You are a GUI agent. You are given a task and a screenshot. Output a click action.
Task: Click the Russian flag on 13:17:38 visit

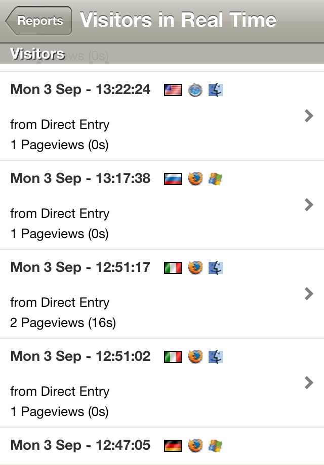173,179
